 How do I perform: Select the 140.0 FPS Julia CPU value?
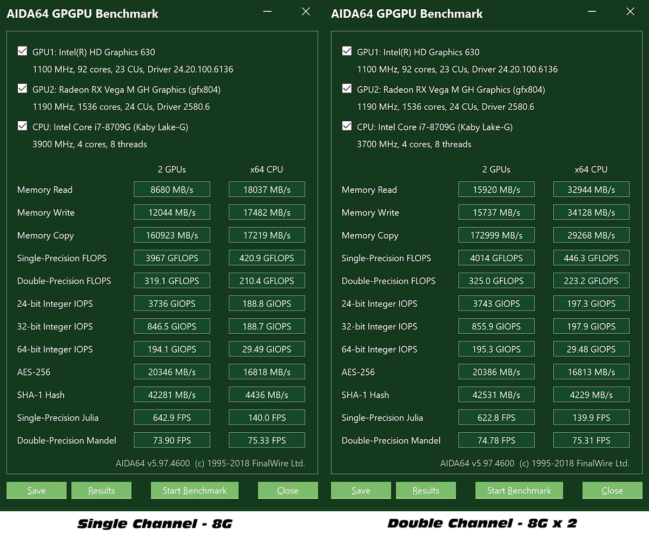click(x=267, y=417)
